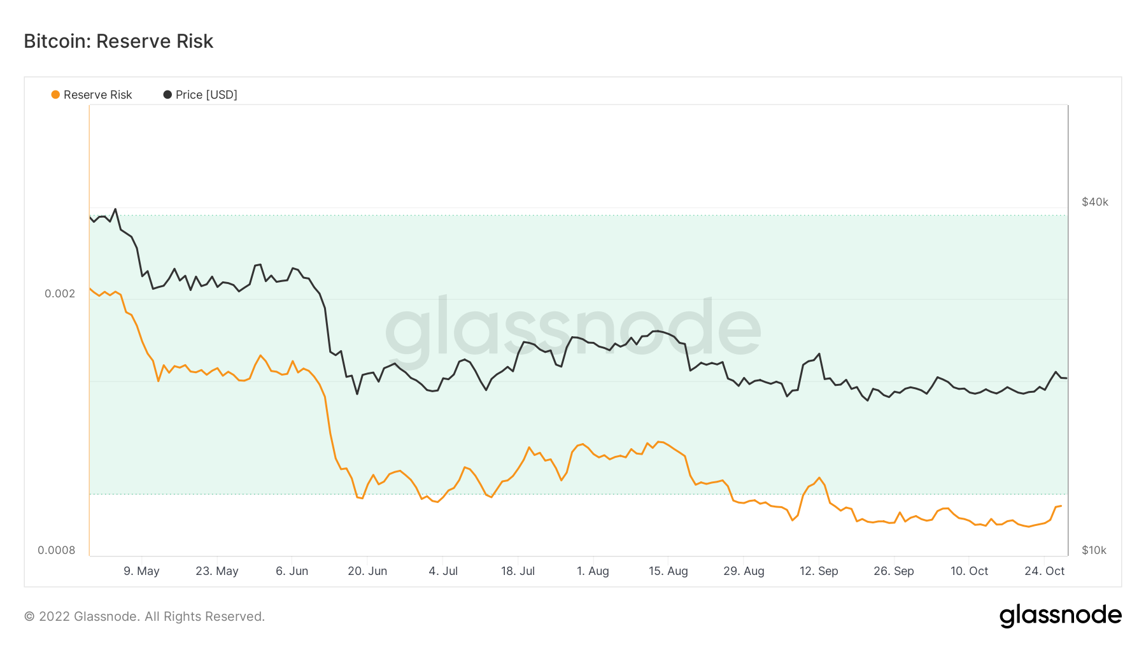Click the 0.0008 left axis label
This screenshot has width=1146, height=645.
click(x=57, y=550)
